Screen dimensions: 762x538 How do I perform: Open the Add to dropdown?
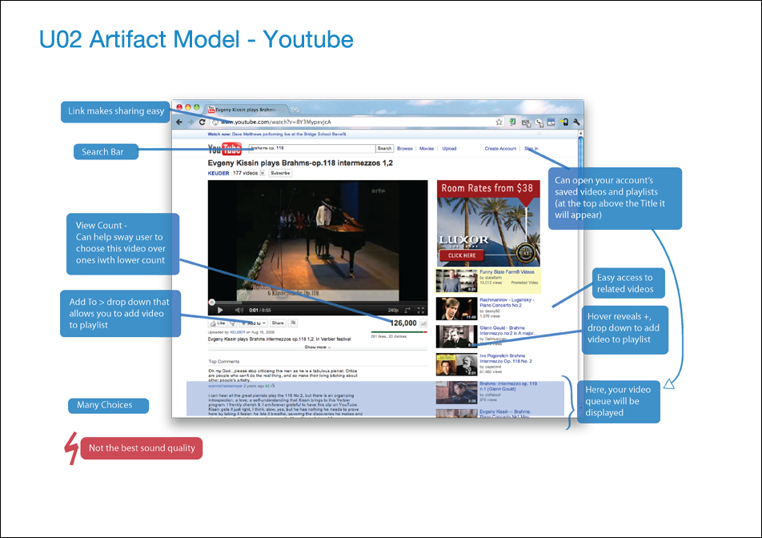[x=254, y=323]
